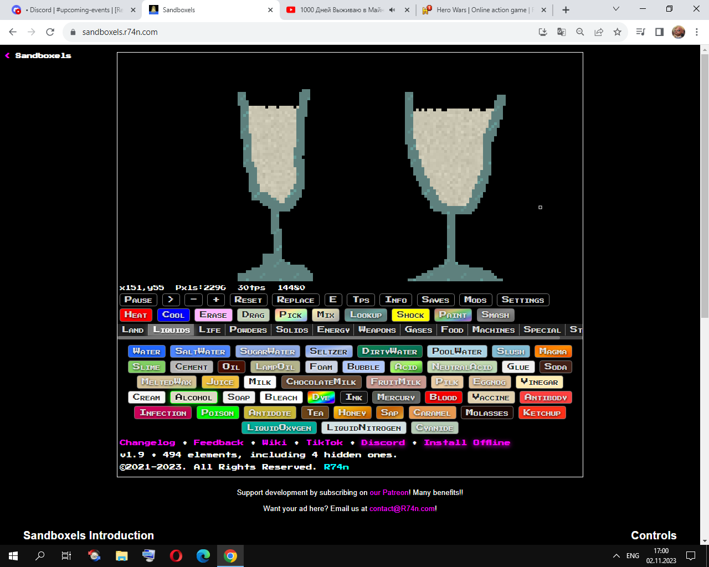Viewport: 709px width, 567px height.
Task: Select the Drag tool
Action: coord(254,315)
